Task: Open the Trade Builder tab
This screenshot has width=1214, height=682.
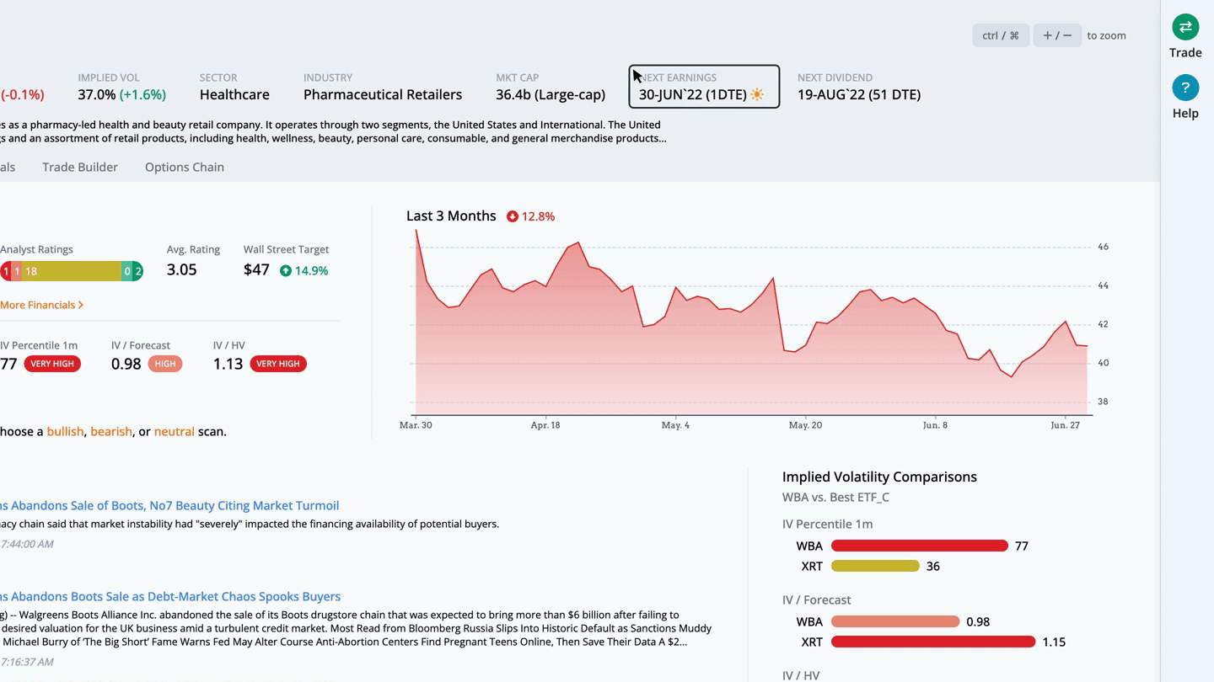Action: coord(80,167)
